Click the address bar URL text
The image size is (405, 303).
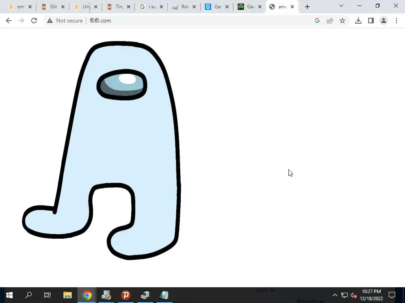100,21
